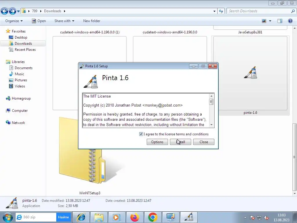
Task: Select Homegroup in navigation pane
Action: point(21,98)
